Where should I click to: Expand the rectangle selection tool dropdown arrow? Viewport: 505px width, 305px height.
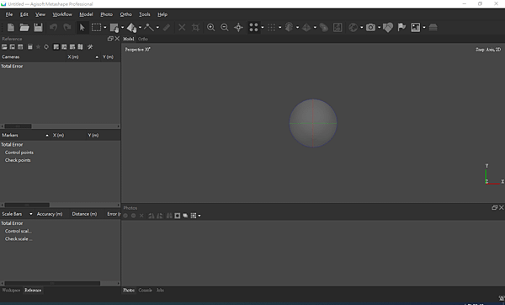click(x=105, y=28)
